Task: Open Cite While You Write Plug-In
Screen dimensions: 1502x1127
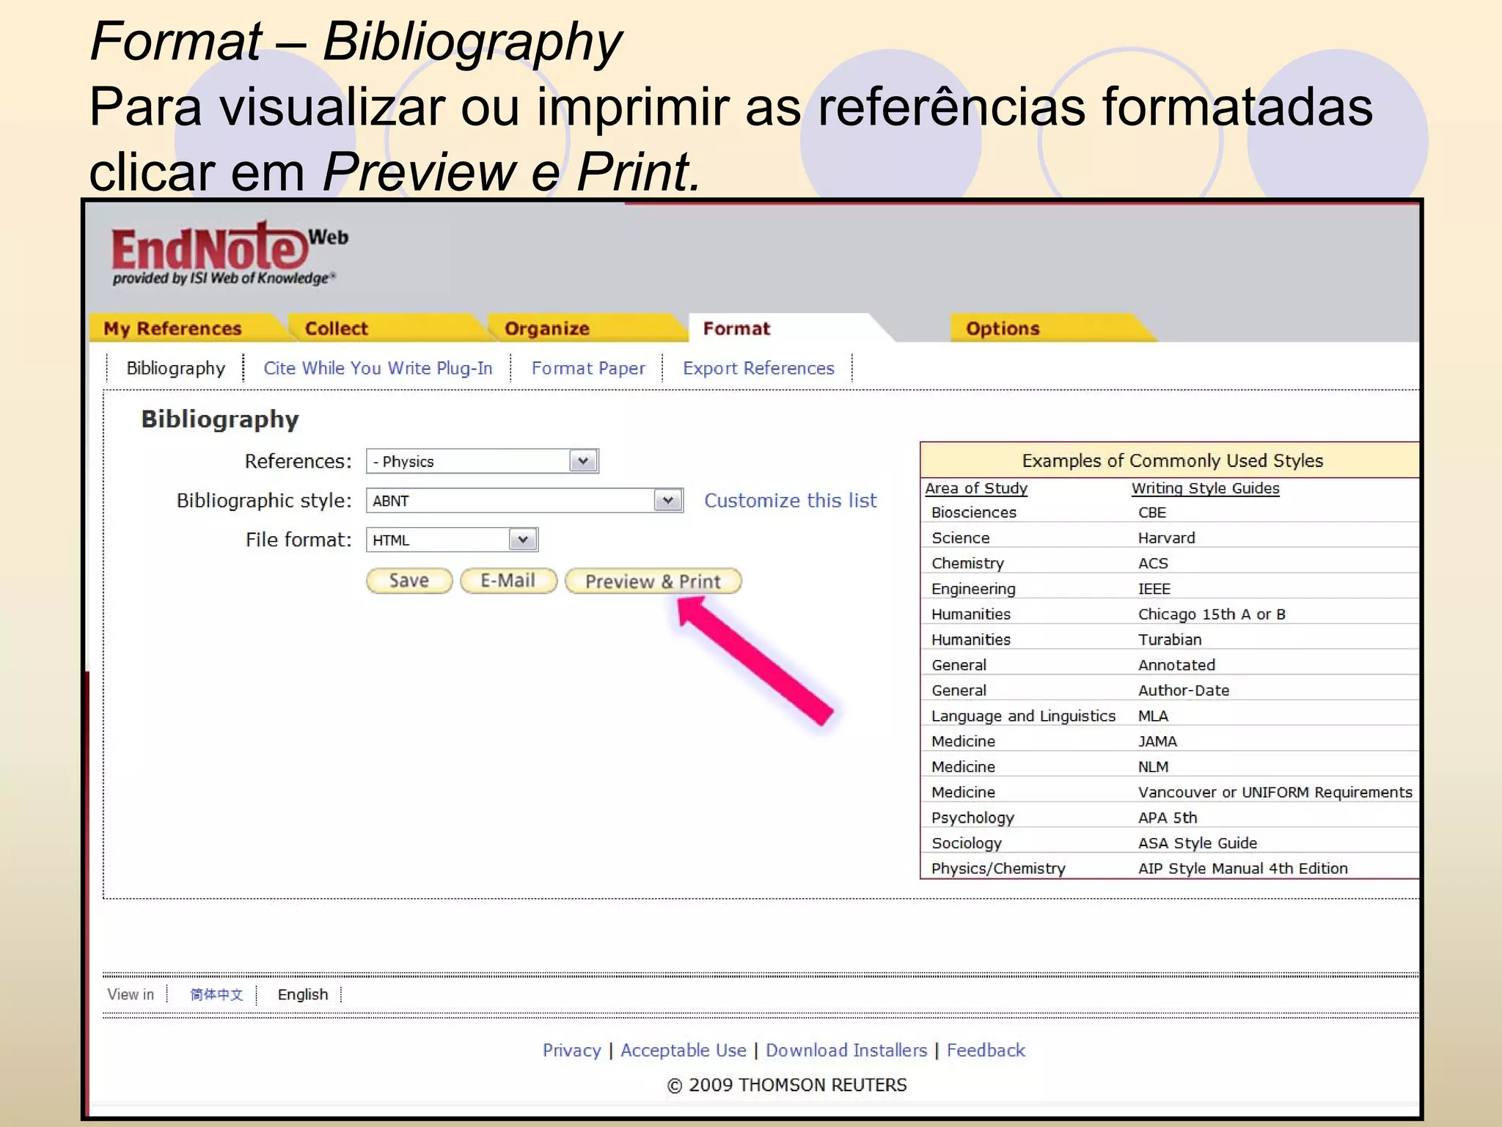Action: (378, 368)
